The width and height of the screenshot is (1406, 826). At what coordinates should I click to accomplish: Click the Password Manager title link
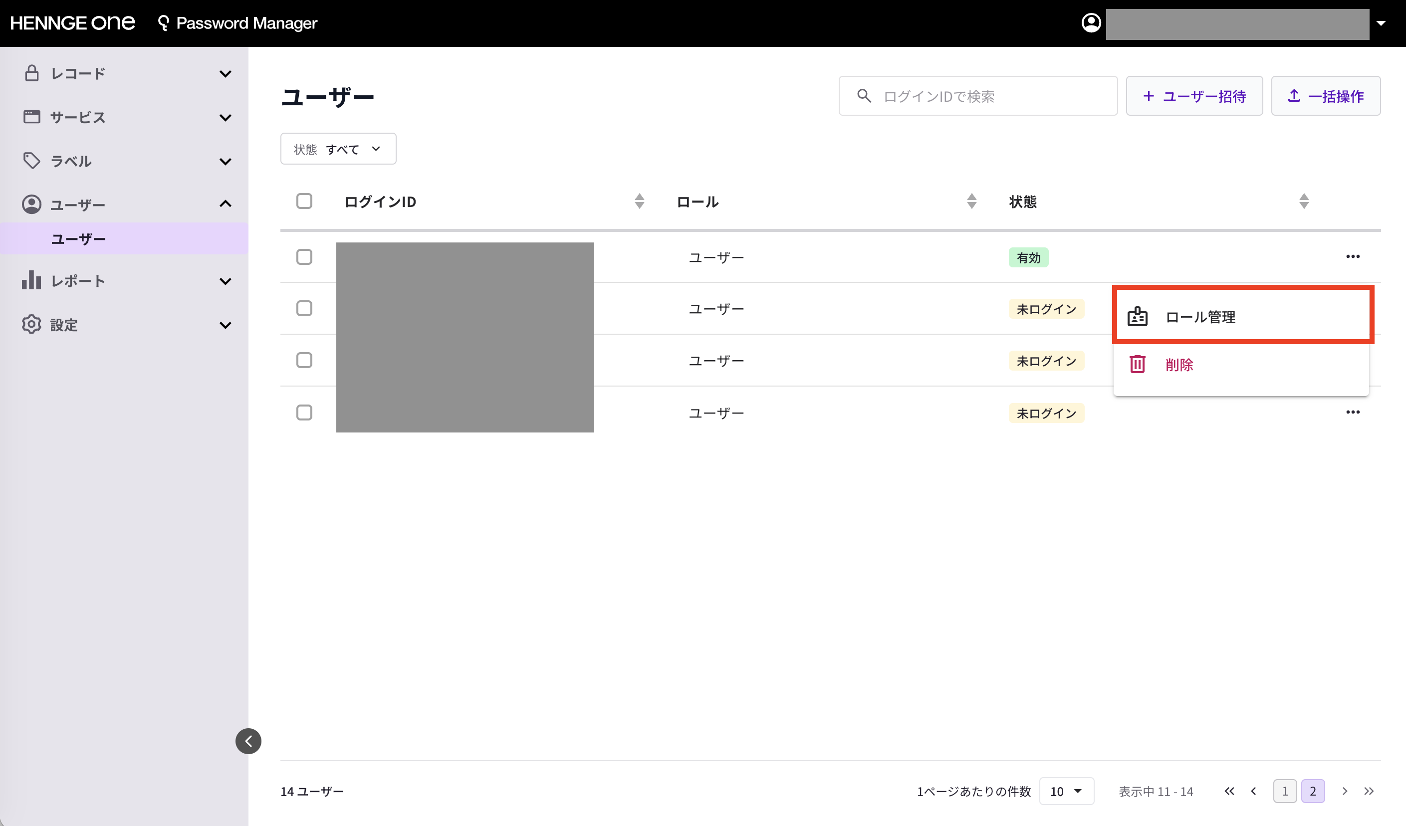pos(246,23)
